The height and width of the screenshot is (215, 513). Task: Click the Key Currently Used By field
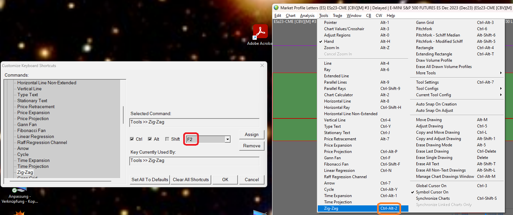(x=195, y=161)
